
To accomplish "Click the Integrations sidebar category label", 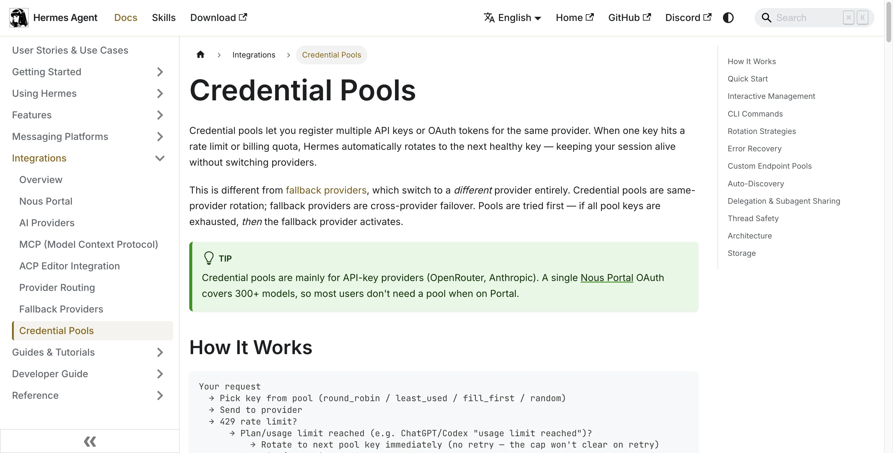I will [39, 158].
